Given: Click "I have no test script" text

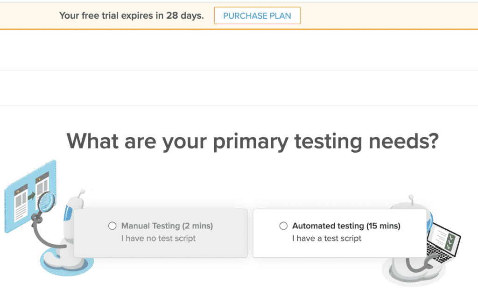Looking at the screenshot, I should click(x=158, y=238).
